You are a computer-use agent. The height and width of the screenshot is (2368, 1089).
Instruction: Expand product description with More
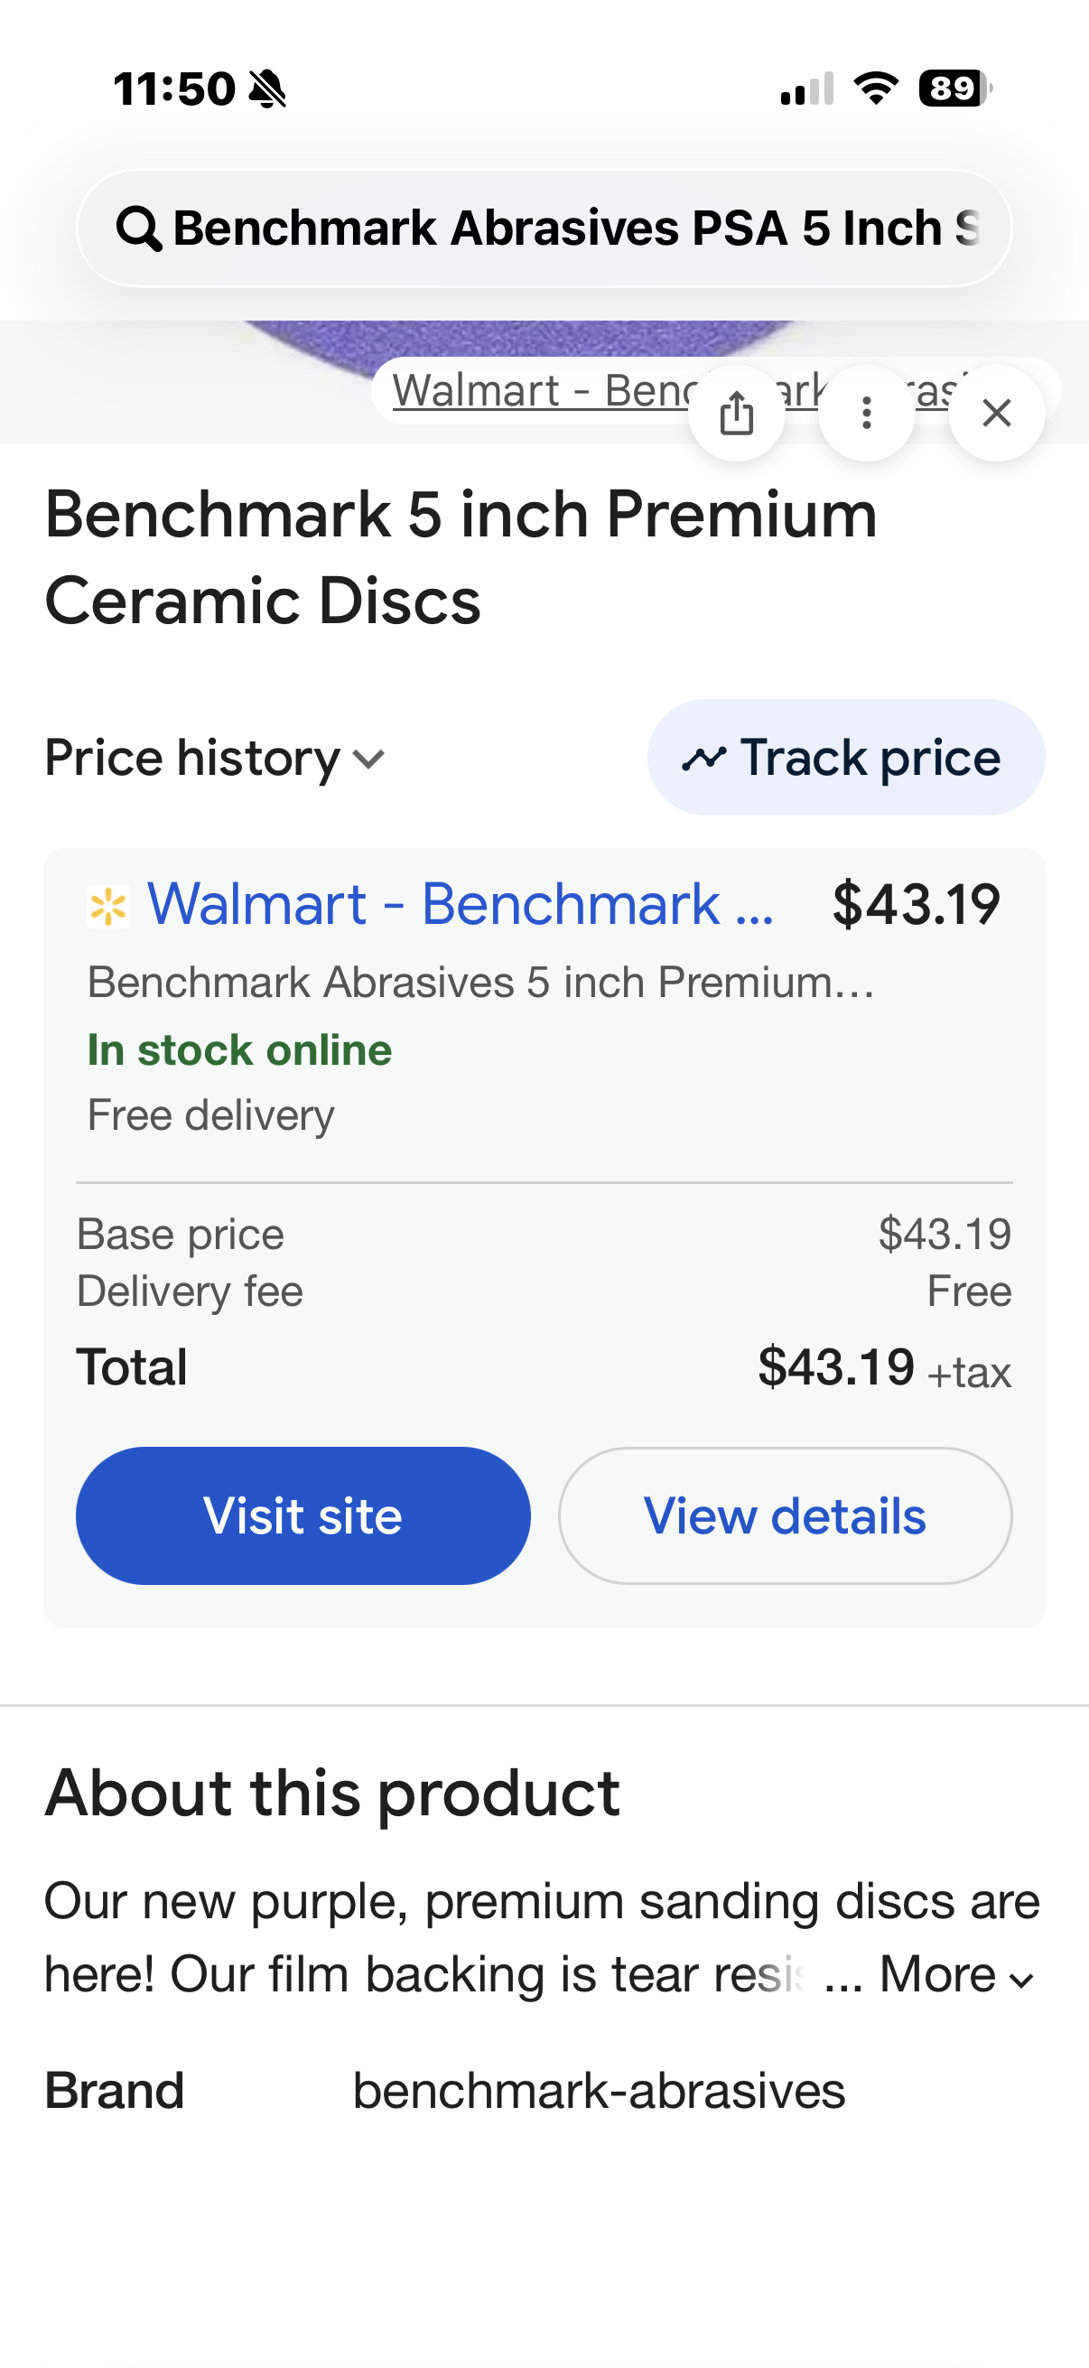coord(955,1974)
